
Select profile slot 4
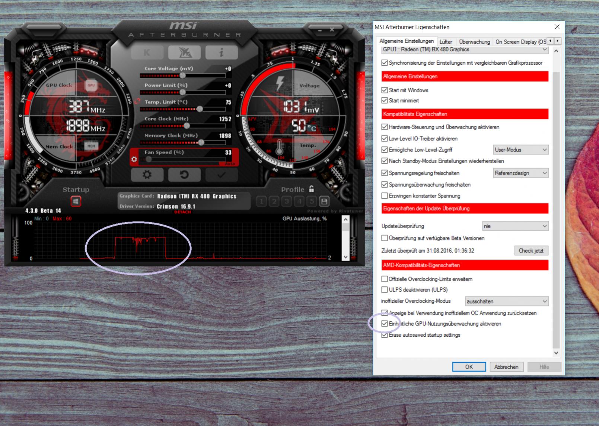[x=299, y=201]
